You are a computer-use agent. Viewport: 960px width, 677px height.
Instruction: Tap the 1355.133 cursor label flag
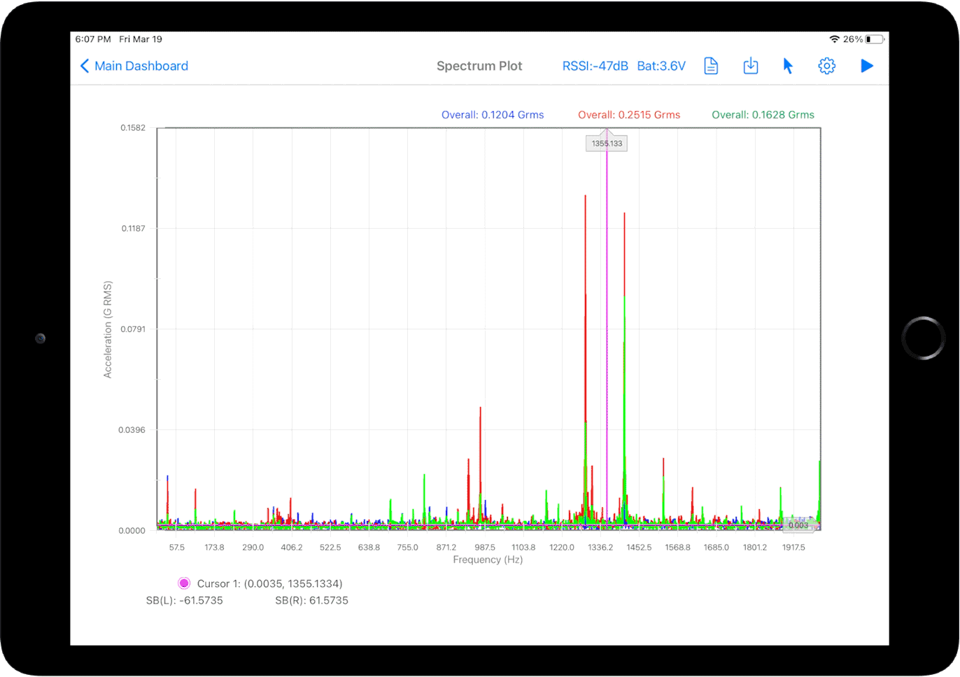pos(607,143)
